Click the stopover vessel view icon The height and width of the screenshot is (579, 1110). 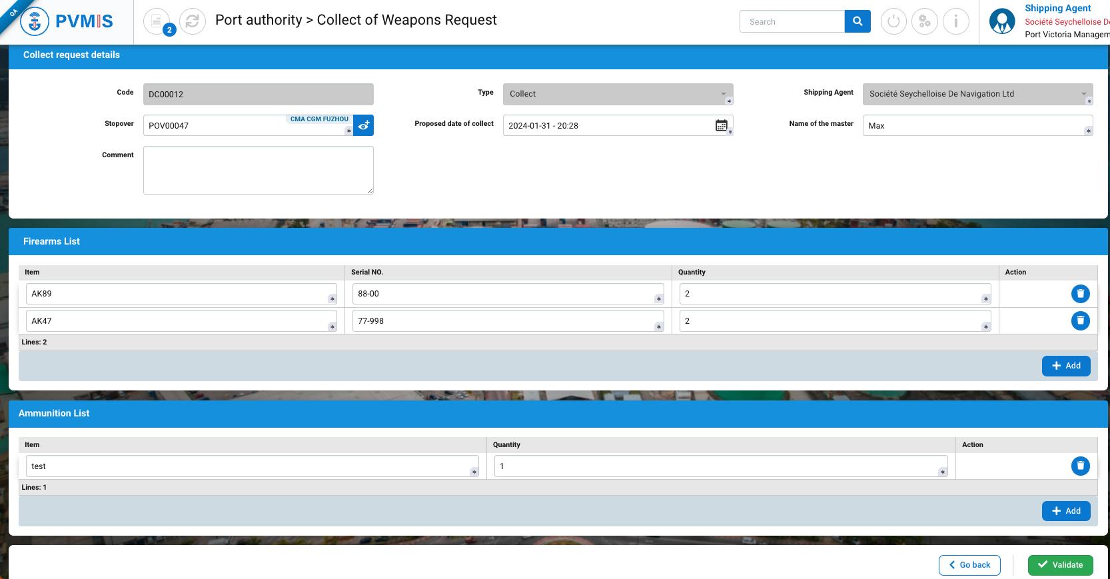tap(363, 125)
